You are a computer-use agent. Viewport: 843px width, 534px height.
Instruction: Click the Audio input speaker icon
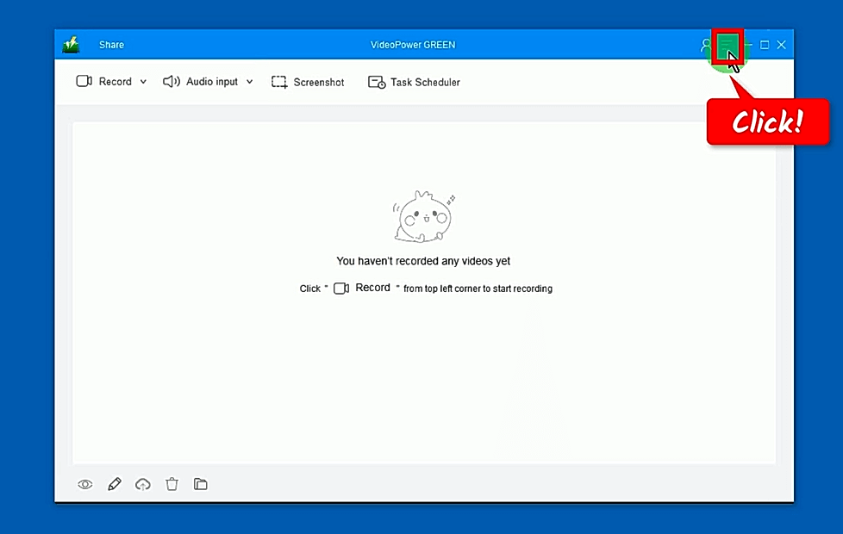point(172,81)
